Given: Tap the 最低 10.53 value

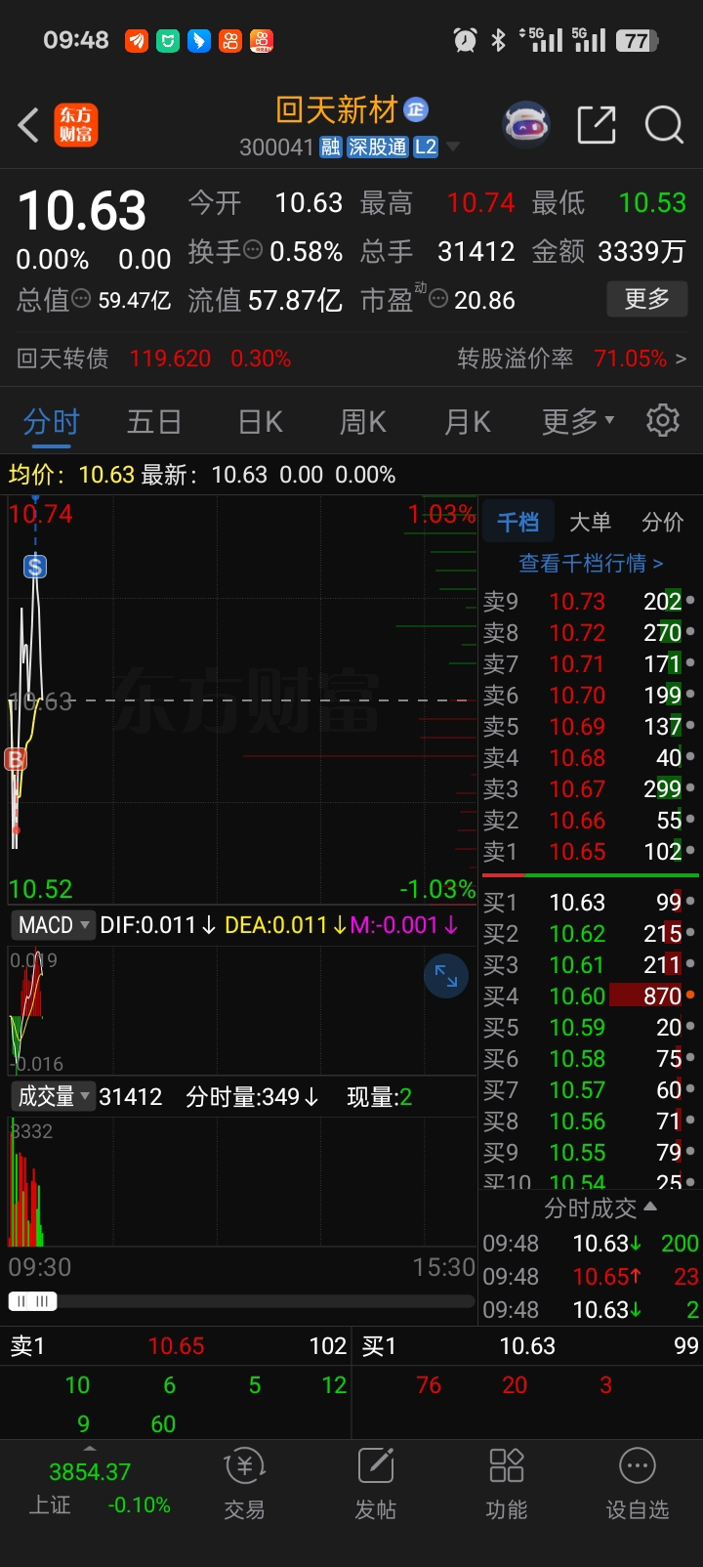Looking at the screenshot, I should (x=652, y=202).
